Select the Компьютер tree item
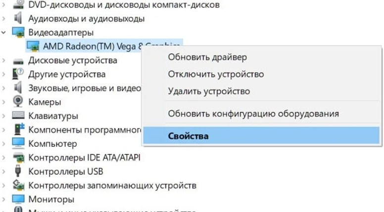 click(x=52, y=144)
